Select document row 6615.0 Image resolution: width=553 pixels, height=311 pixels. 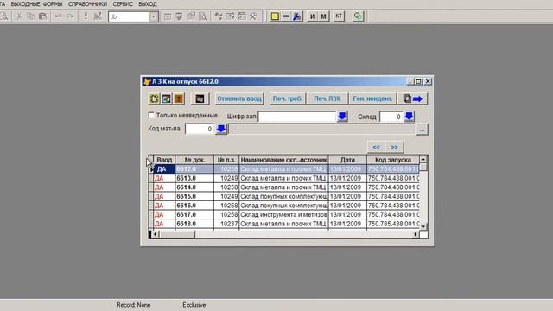pyautogui.click(x=284, y=197)
